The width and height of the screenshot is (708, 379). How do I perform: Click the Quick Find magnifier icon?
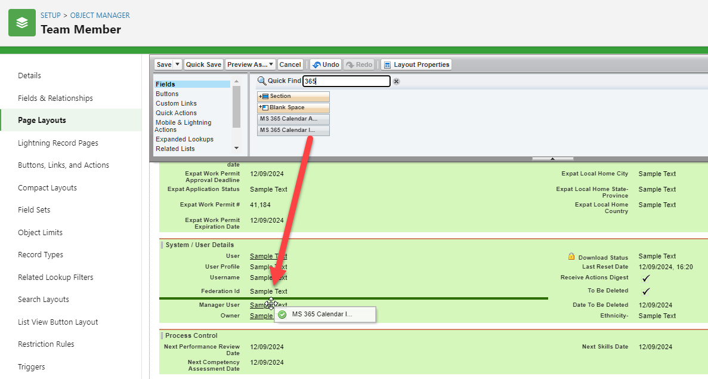pos(261,81)
